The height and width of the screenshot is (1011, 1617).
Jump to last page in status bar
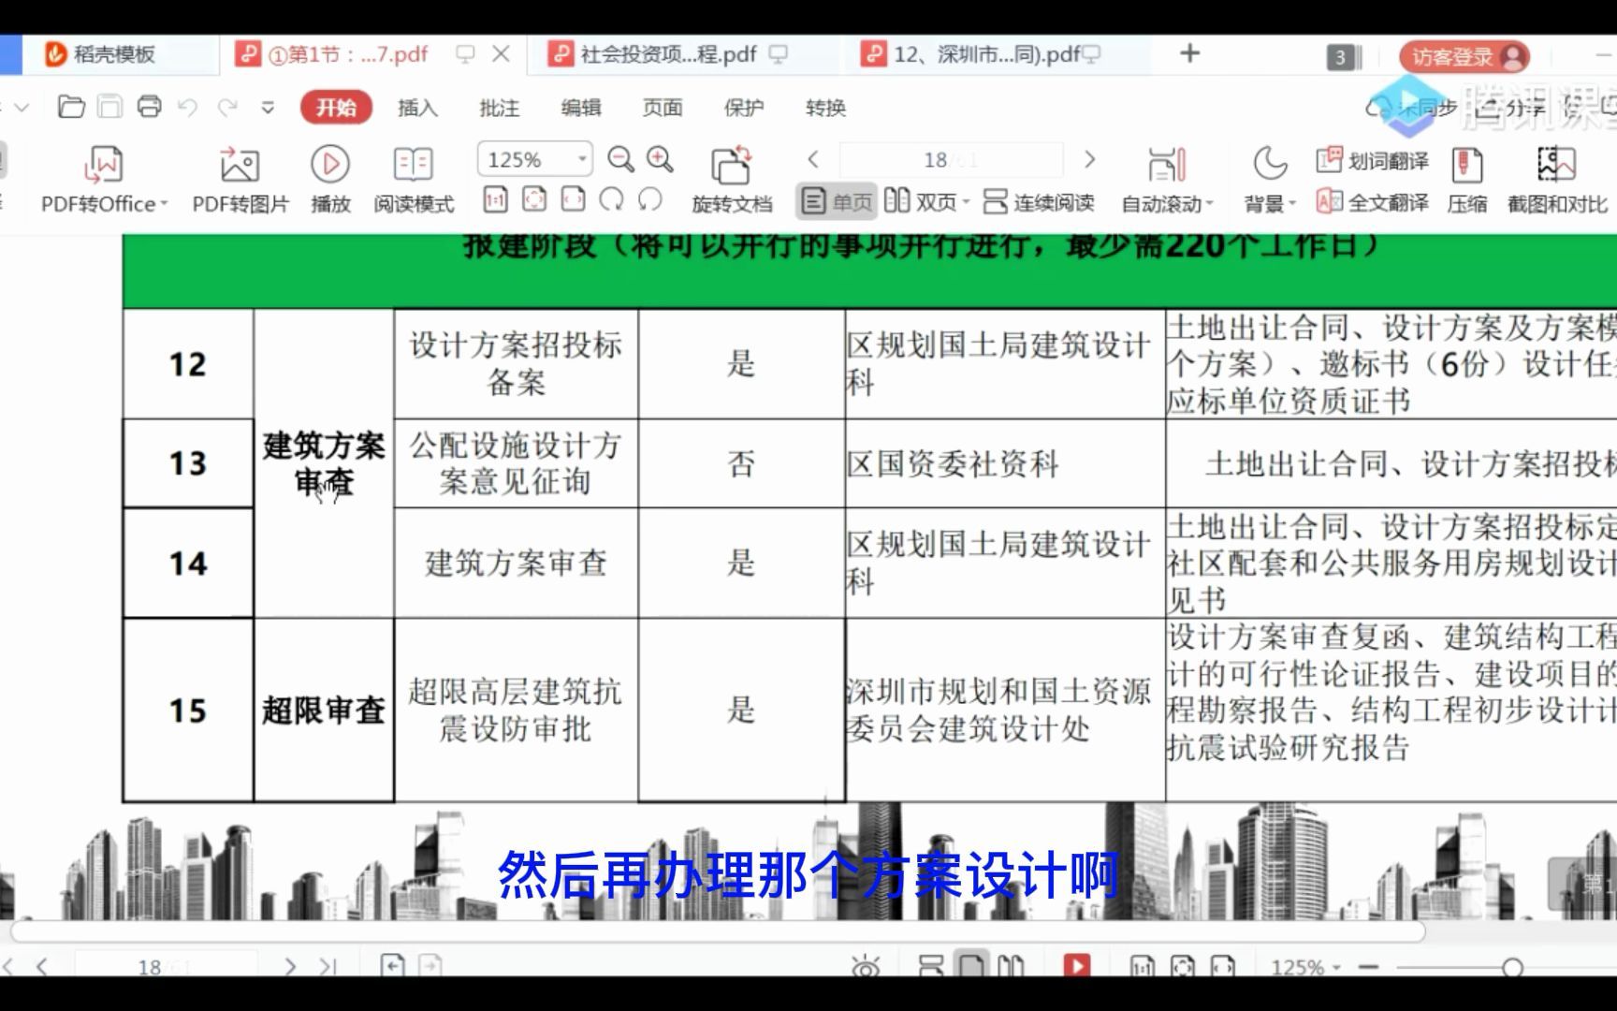pyautogui.click(x=328, y=966)
